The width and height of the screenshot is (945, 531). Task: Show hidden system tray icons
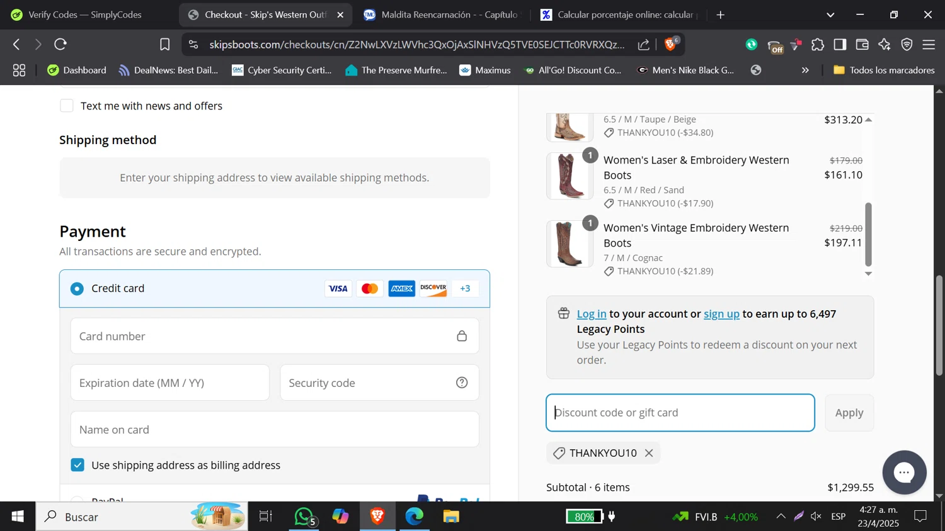(781, 517)
